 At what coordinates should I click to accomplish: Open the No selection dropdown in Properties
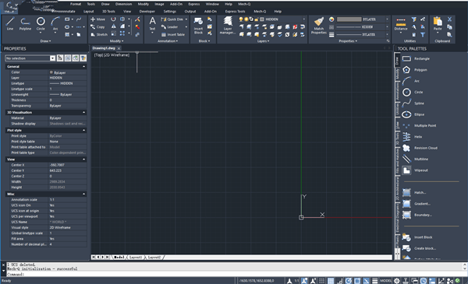click(52, 58)
